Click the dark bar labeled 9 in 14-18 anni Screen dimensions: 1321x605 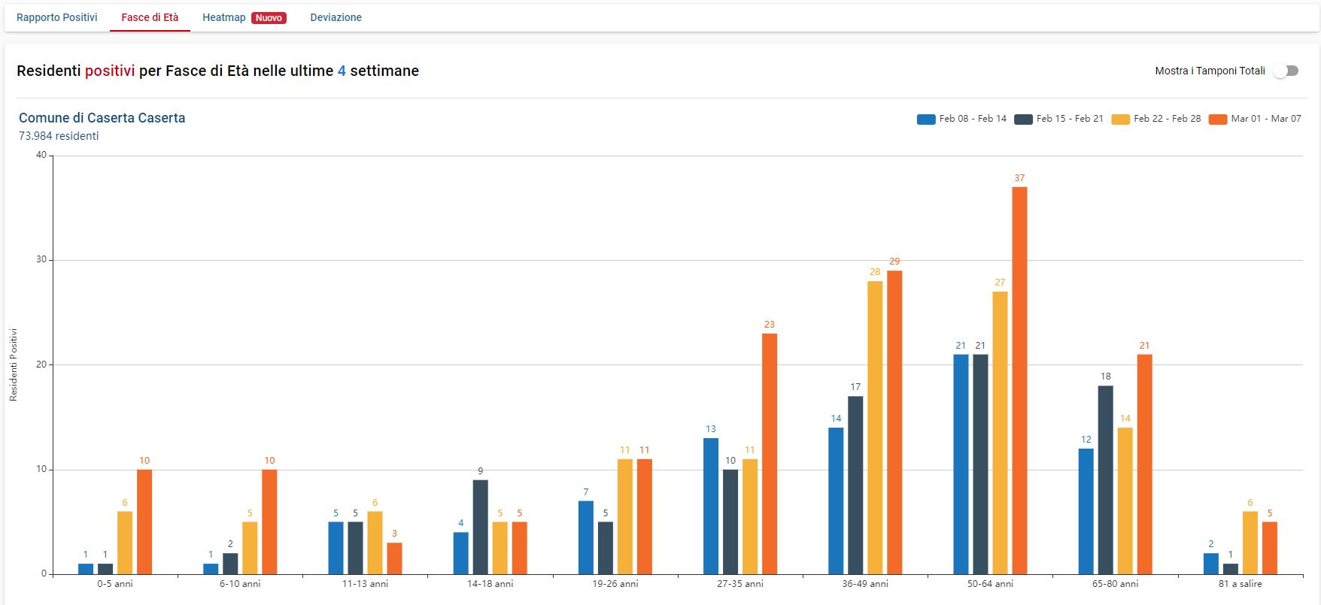click(x=480, y=527)
